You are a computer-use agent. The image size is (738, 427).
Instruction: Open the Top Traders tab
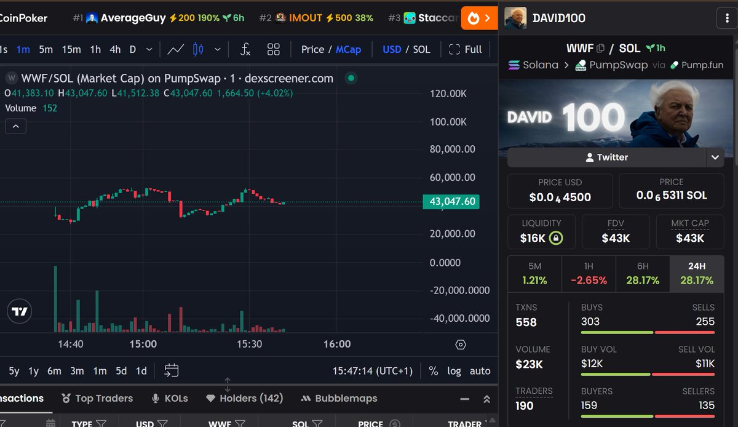point(97,399)
